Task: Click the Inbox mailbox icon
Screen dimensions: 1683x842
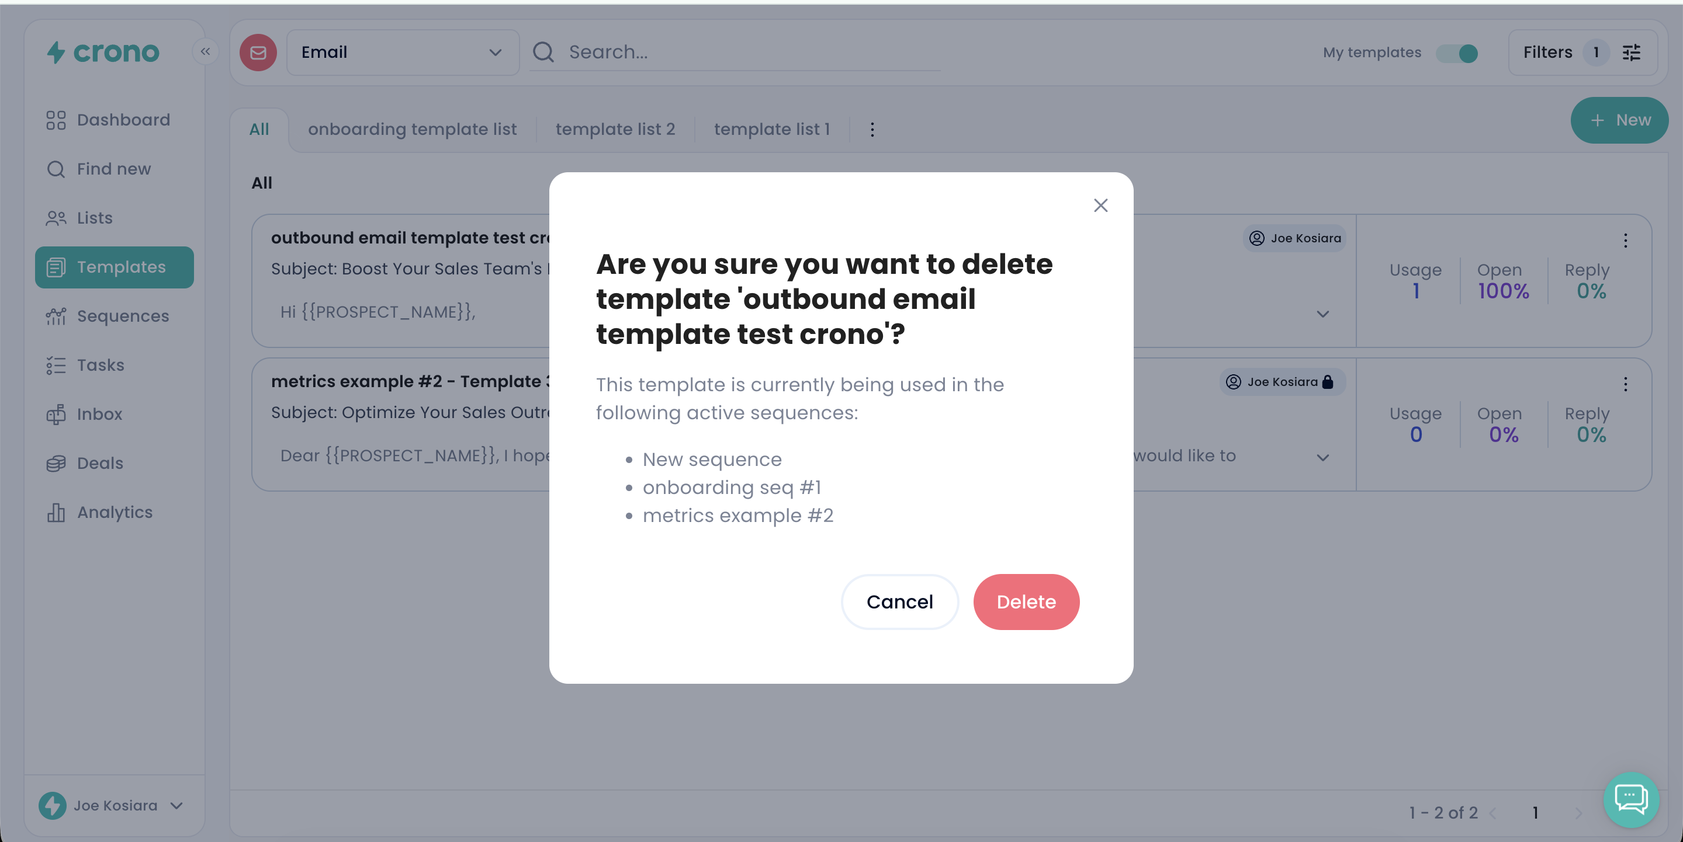Action: tap(56, 415)
